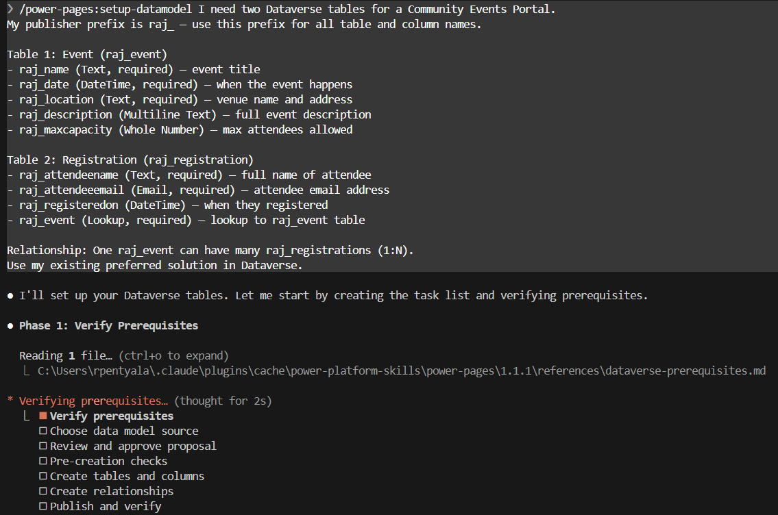778x515 pixels.
Task: Open the dataverse-prerequisites.md file path
Action: (x=401, y=370)
